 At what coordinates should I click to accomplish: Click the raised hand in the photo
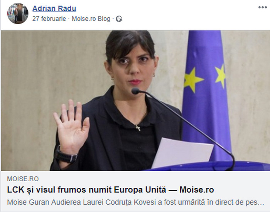(x=71, y=127)
